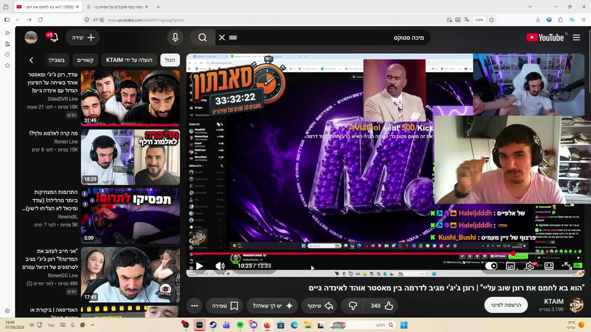Bookmark this page with the star
Viewport: 591px width, 332px height.
pos(491,20)
